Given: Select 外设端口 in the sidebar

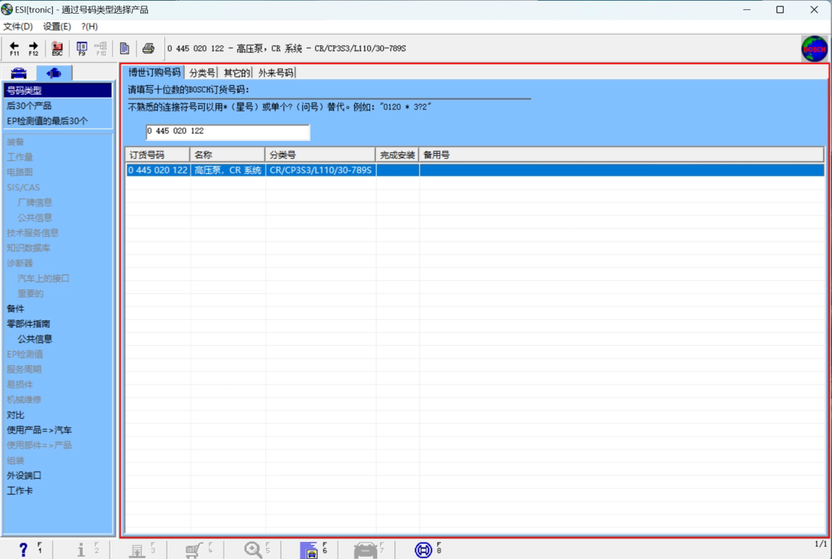Looking at the screenshot, I should [24, 476].
